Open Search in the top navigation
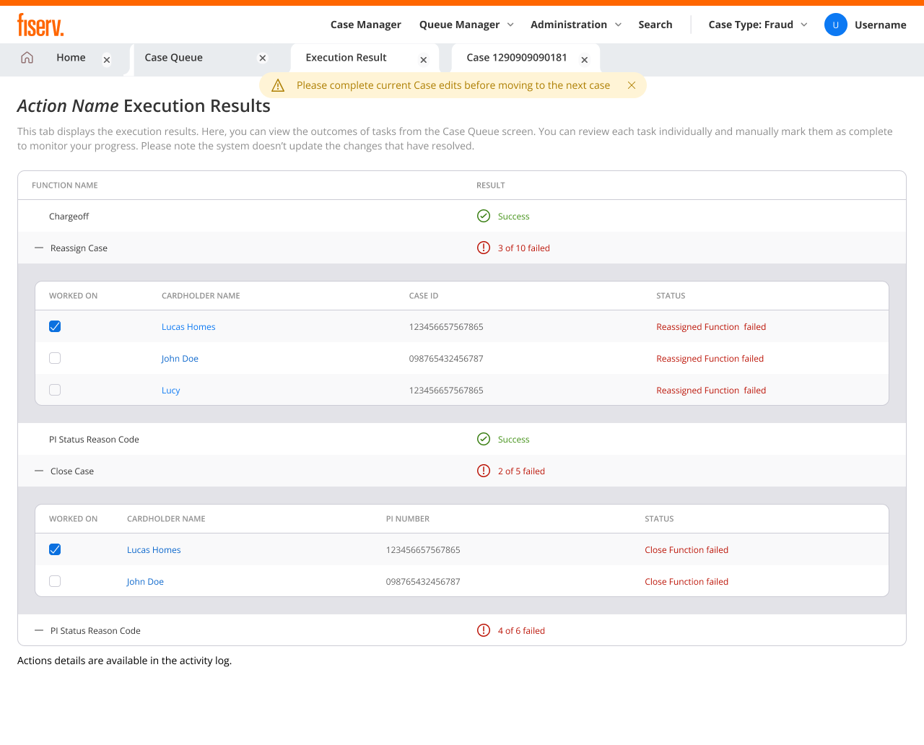Screen dimensions: 924x745 click(655, 25)
